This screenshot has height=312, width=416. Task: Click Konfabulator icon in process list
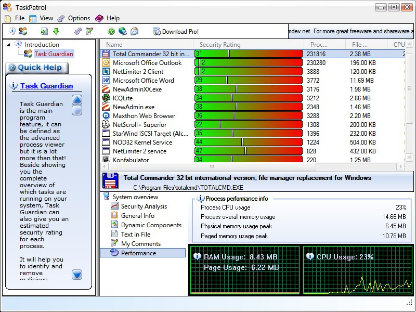point(106,159)
